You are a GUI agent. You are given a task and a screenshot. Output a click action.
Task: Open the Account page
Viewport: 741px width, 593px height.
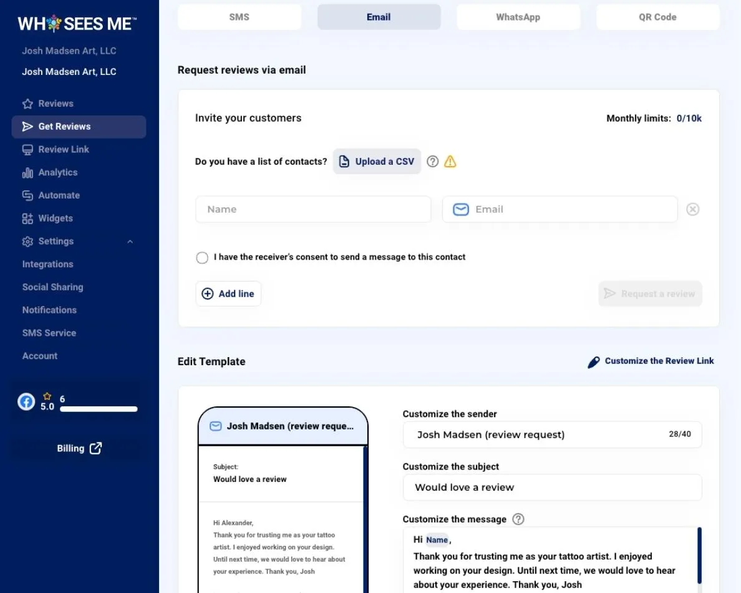click(x=40, y=356)
